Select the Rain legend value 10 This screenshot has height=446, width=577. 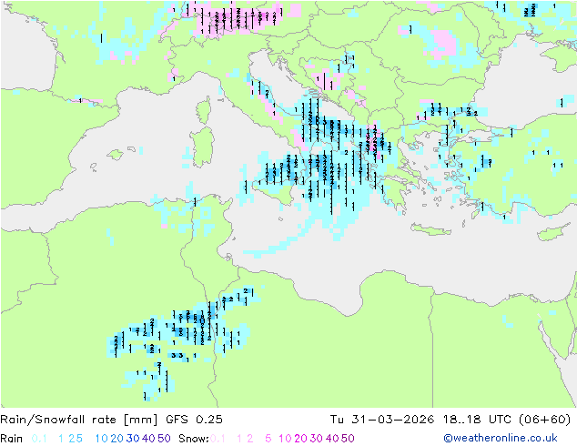(101, 439)
